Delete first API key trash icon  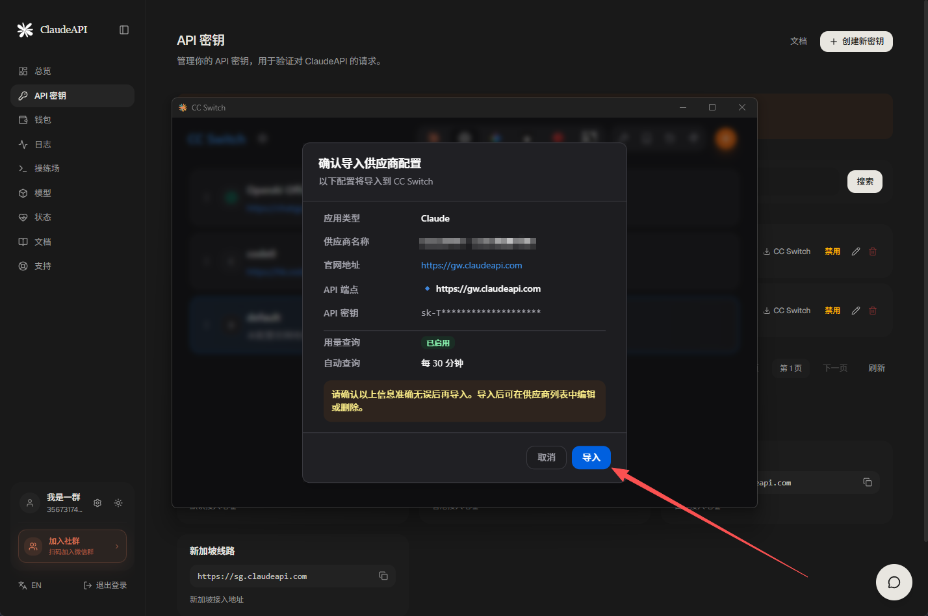click(x=873, y=251)
